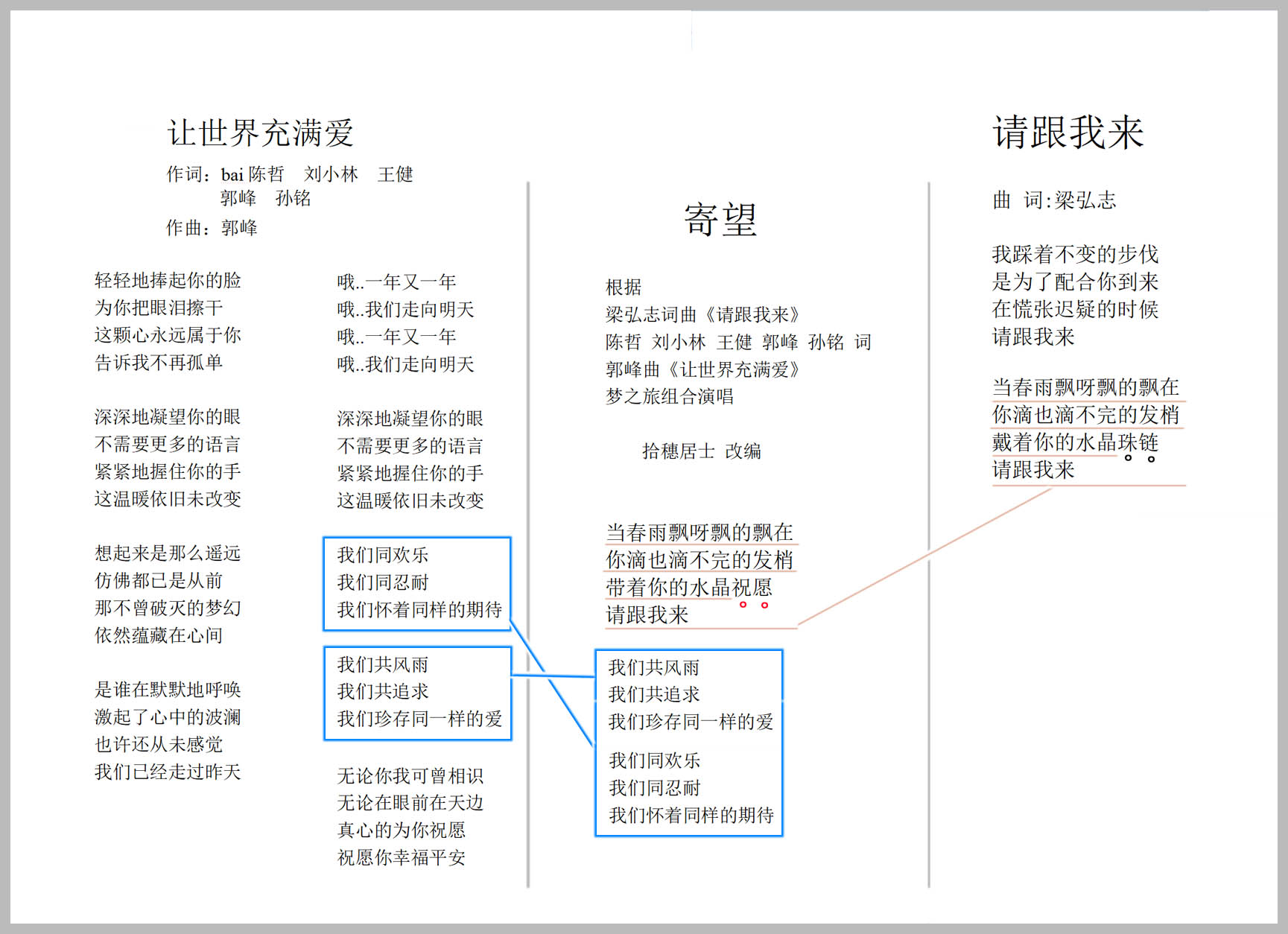
Task: Click the lyric 依然蕴藏在心间
Action: click(x=159, y=635)
